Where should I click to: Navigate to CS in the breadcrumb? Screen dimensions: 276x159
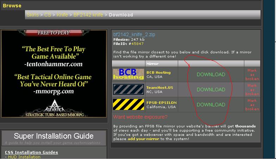point(48,15)
